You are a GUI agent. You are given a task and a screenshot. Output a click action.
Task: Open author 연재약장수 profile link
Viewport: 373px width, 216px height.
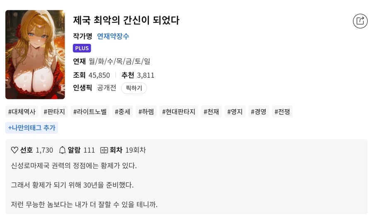click(x=113, y=36)
